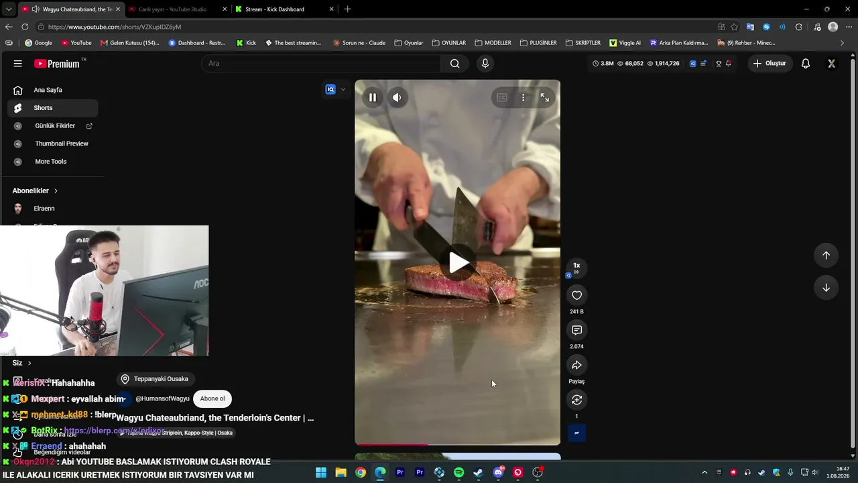Viewport: 858px width, 483px height.
Task: Open Thumbnail Preview in sidebar
Action: coord(53,144)
